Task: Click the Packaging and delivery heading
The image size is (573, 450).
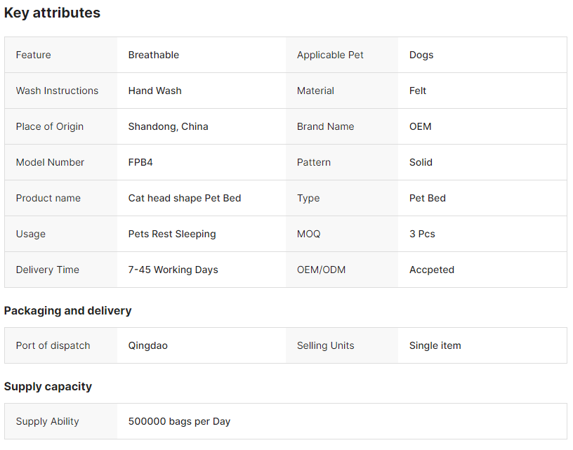Action: 67,310
